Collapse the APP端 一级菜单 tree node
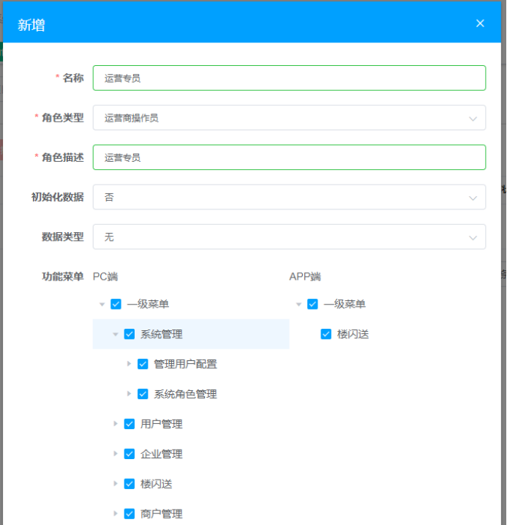 (298, 305)
